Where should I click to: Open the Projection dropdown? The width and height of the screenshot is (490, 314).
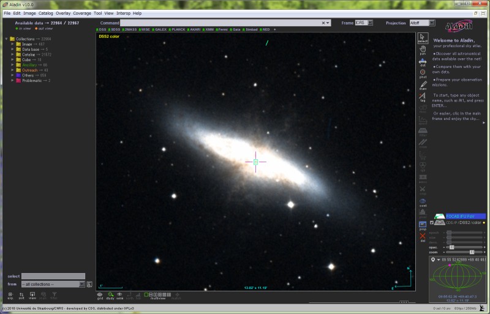[x=421, y=23]
